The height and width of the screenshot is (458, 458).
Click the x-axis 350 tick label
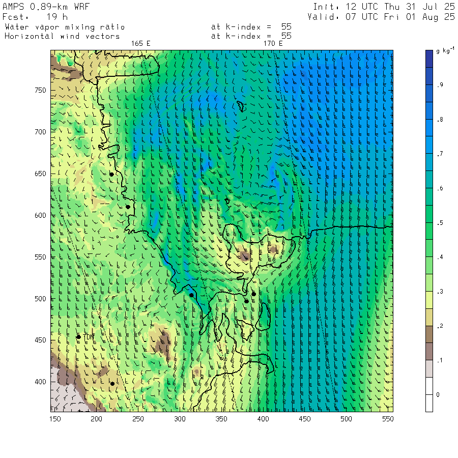[221, 419]
